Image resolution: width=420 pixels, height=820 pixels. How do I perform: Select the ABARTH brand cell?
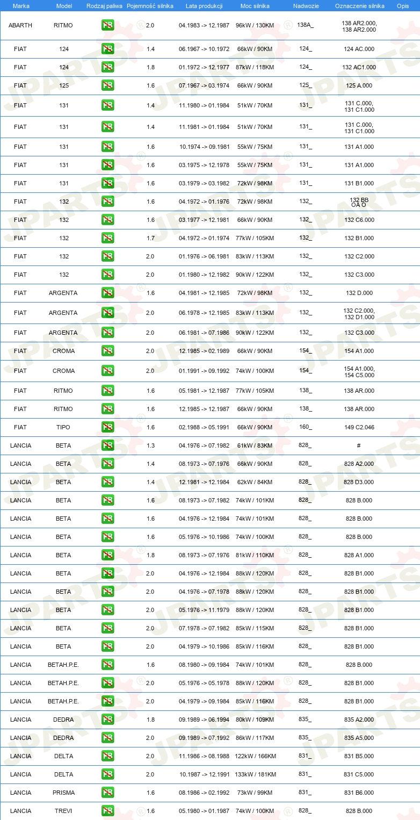tap(20, 25)
